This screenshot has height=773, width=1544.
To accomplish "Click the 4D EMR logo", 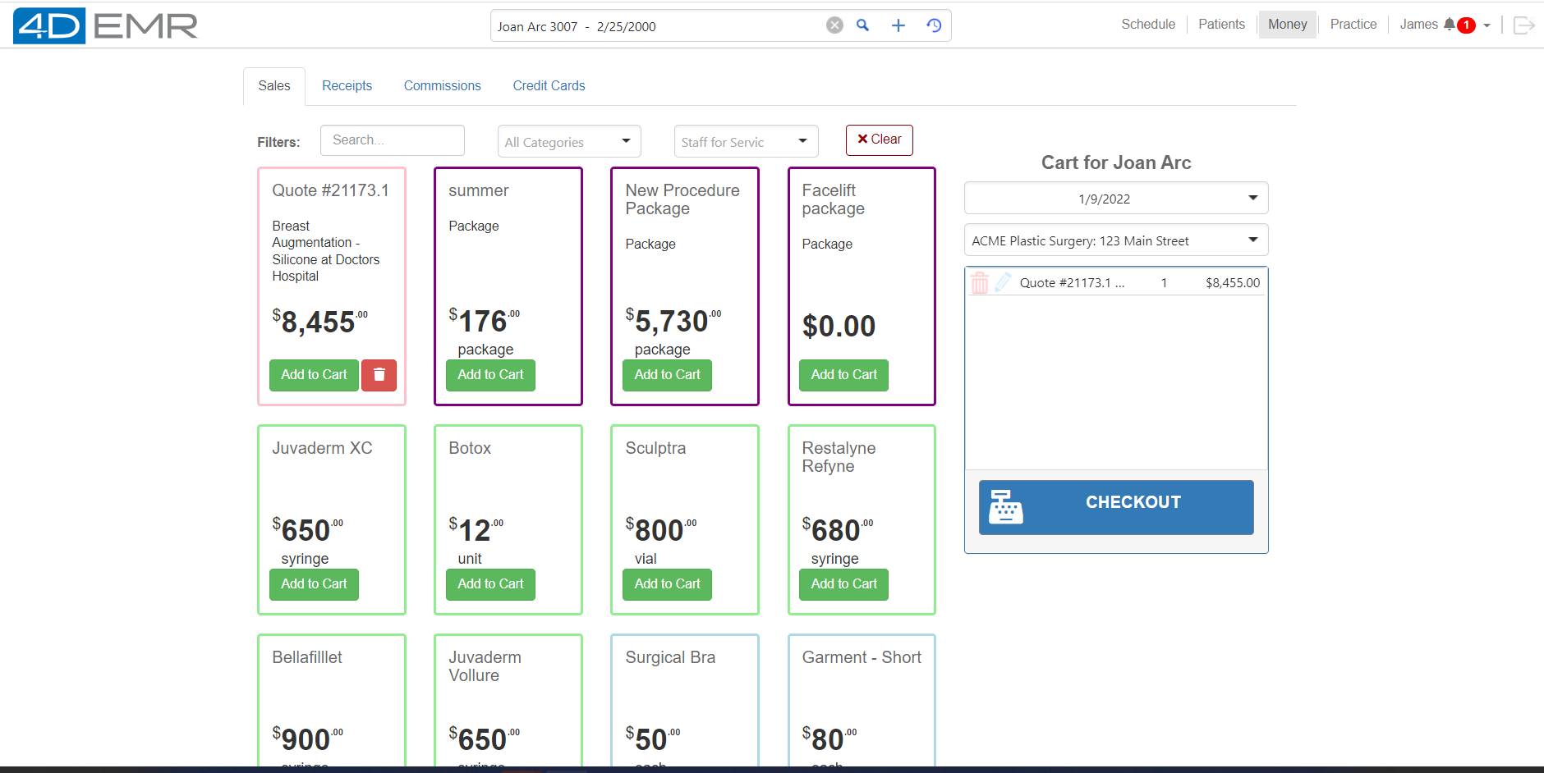I will [105, 25].
